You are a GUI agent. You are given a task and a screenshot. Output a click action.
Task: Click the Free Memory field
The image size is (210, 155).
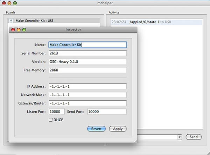click(87, 70)
